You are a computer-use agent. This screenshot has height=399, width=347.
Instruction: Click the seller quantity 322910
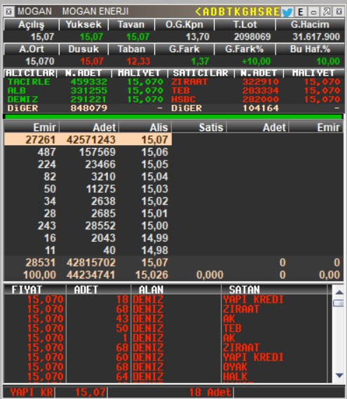[x=261, y=82]
